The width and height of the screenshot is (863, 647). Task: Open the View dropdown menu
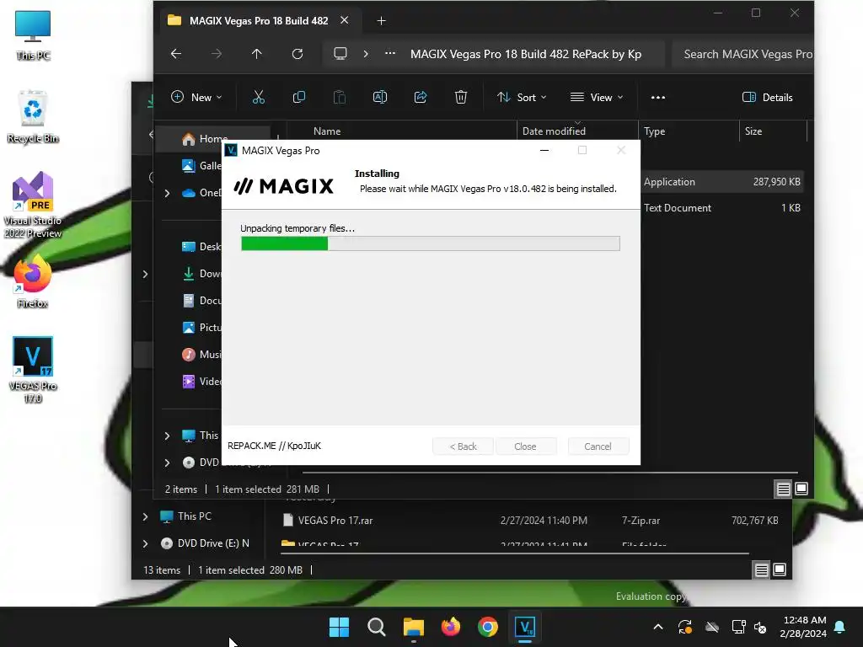pos(597,98)
